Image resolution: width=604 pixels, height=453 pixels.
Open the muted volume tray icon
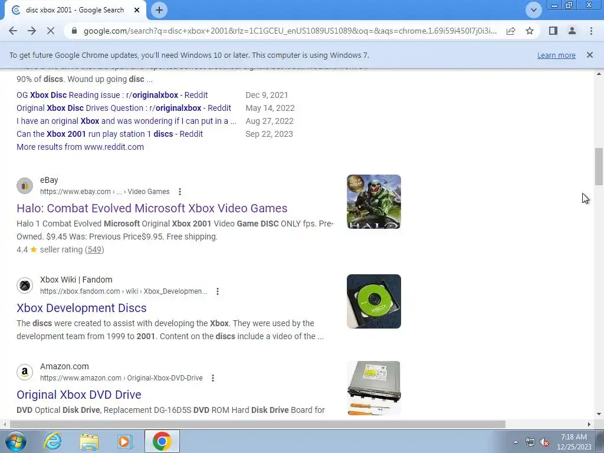(544, 442)
